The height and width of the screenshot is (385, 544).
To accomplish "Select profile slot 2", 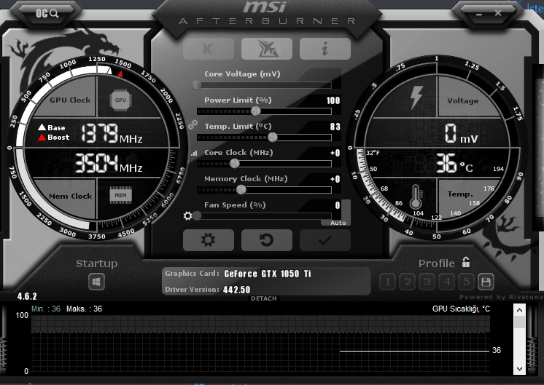I will pyautogui.click(x=408, y=282).
